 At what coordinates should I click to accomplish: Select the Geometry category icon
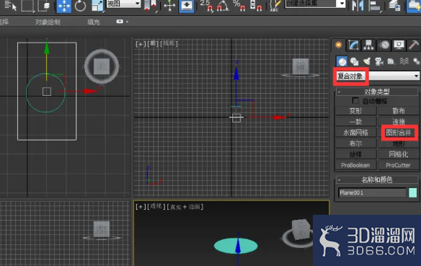(342, 61)
